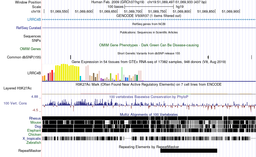
Task: Click the RepeatMasker track label
Action: (x=30, y=151)
